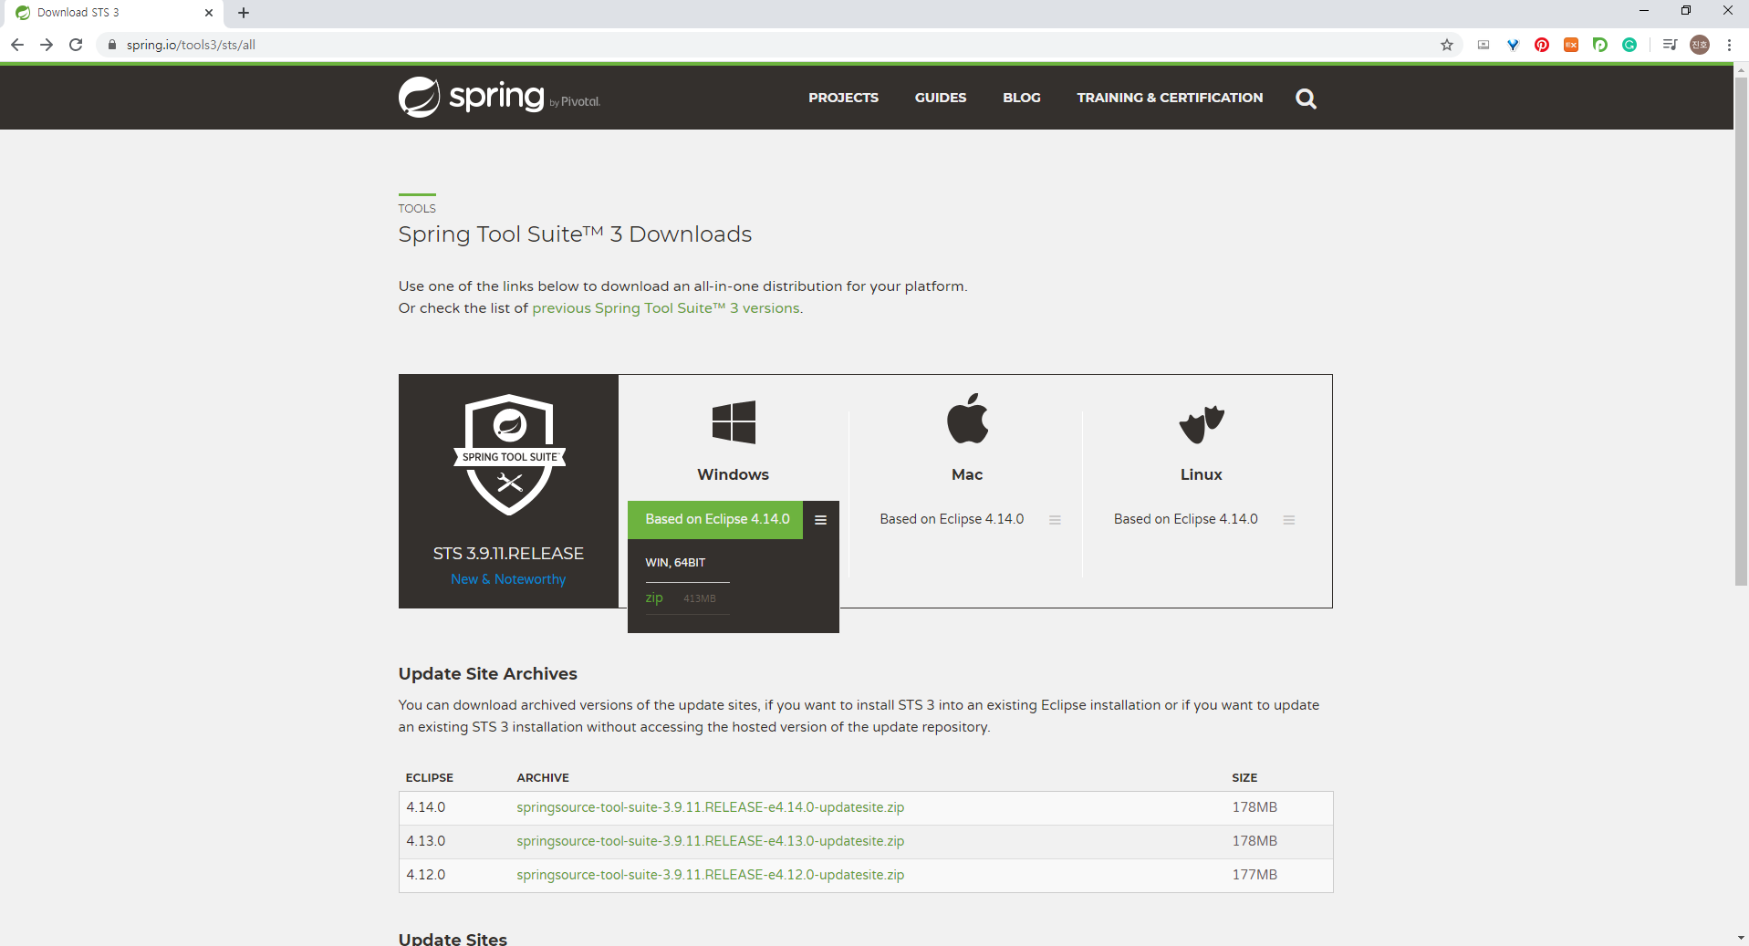Open the media control playlist icon
Image resolution: width=1749 pixels, height=946 pixels.
(1670, 45)
